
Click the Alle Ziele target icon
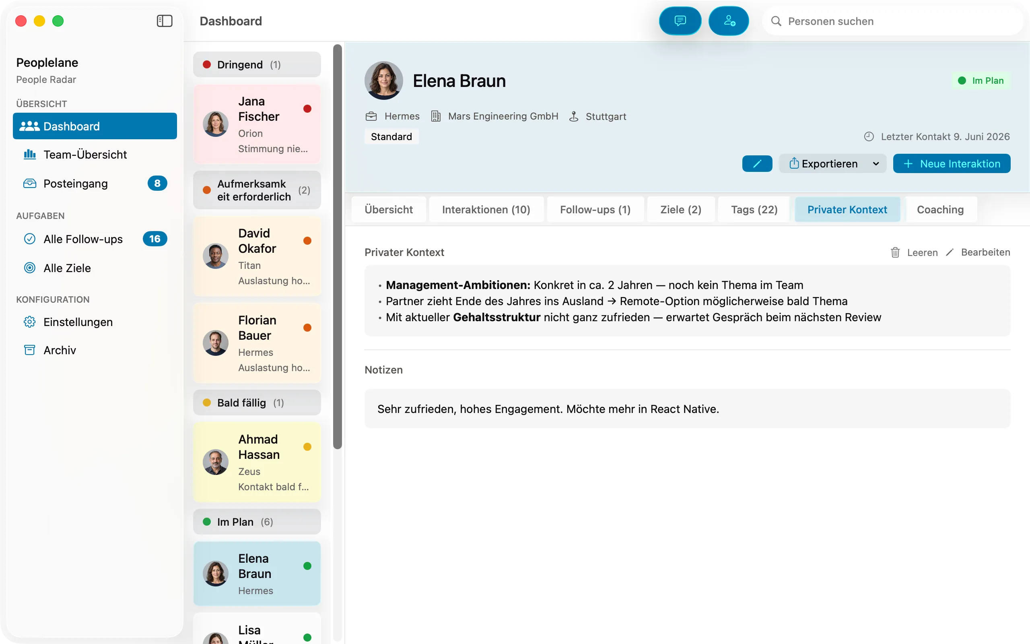29,268
